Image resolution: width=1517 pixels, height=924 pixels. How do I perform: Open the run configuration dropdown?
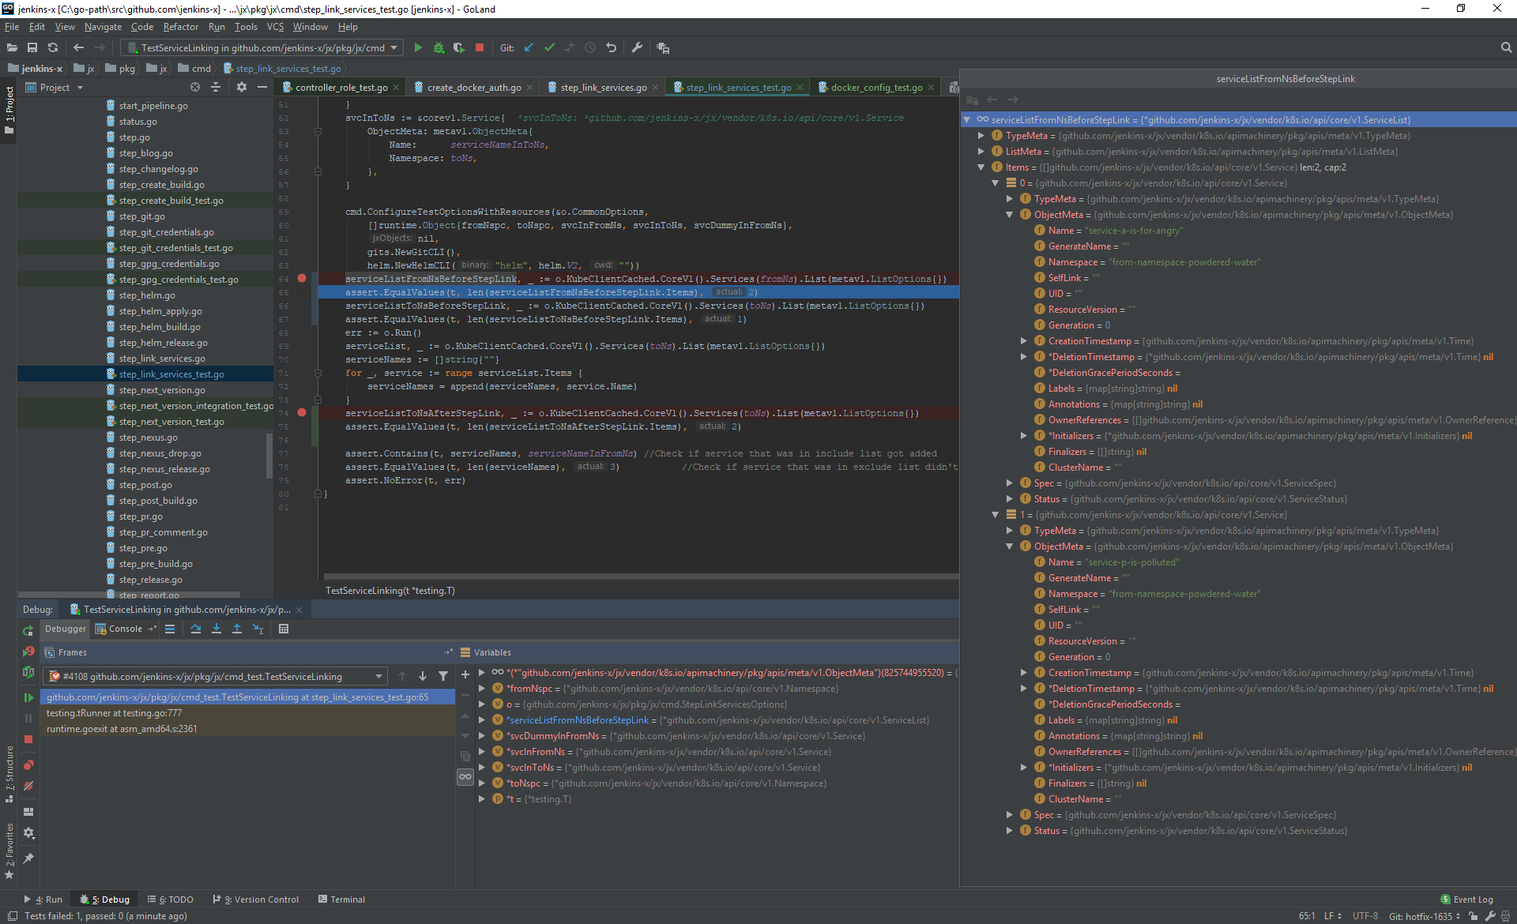(x=263, y=48)
